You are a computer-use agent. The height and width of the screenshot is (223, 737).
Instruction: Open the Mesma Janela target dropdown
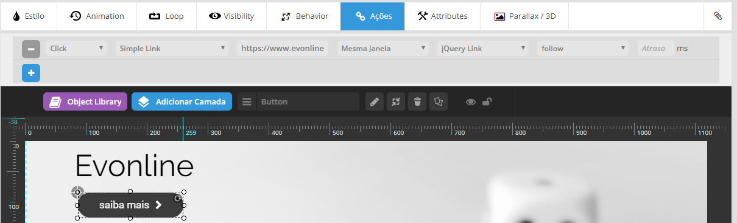tap(383, 48)
